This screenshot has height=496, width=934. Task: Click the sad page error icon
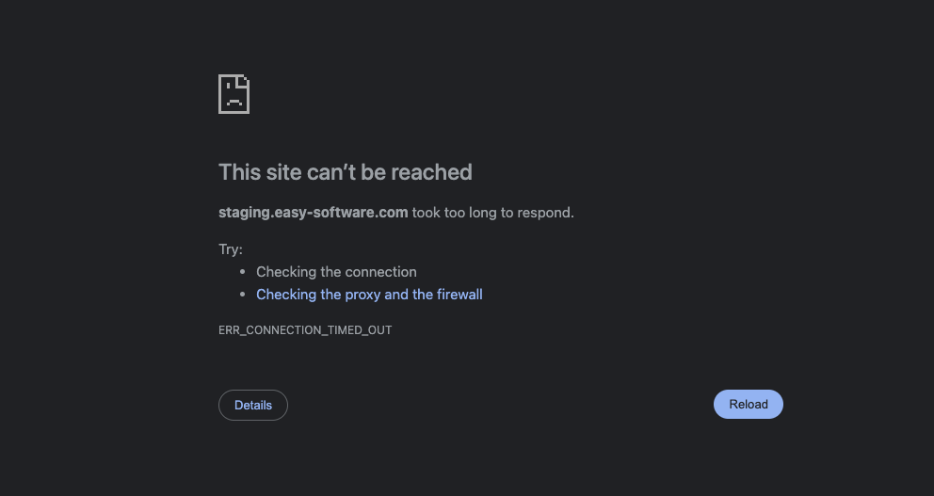click(x=234, y=94)
